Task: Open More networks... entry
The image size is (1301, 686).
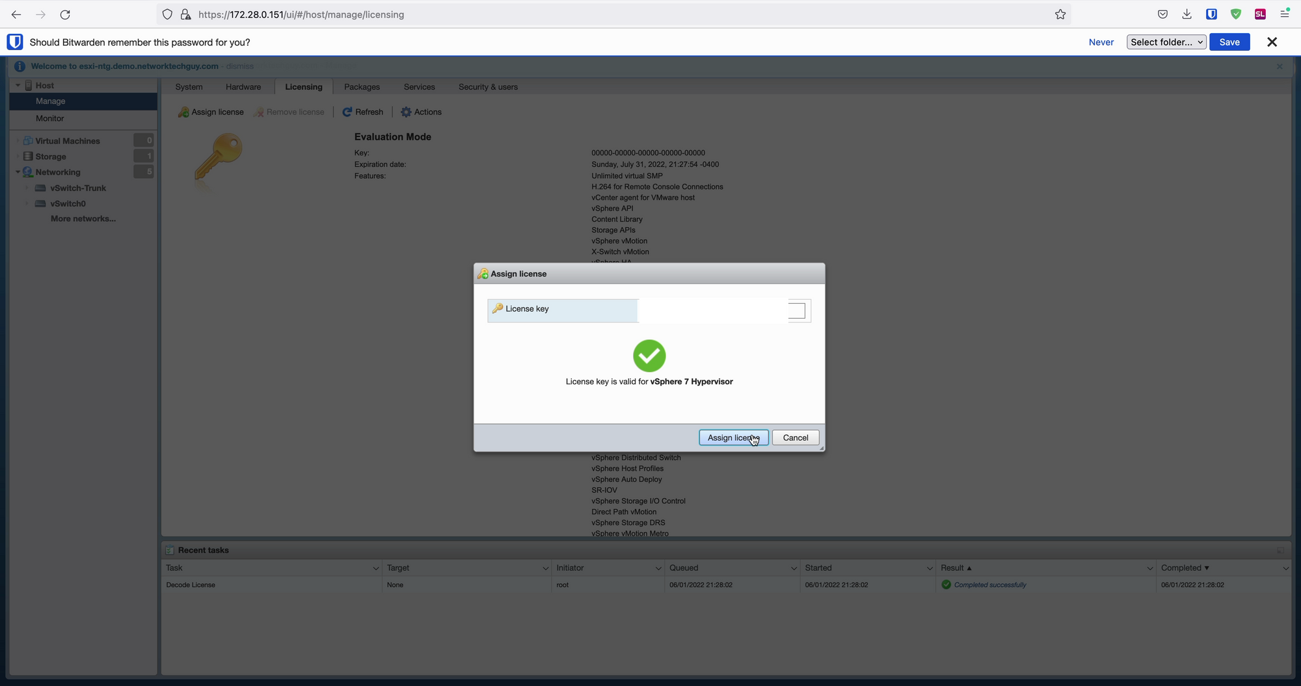Action: pyautogui.click(x=83, y=218)
